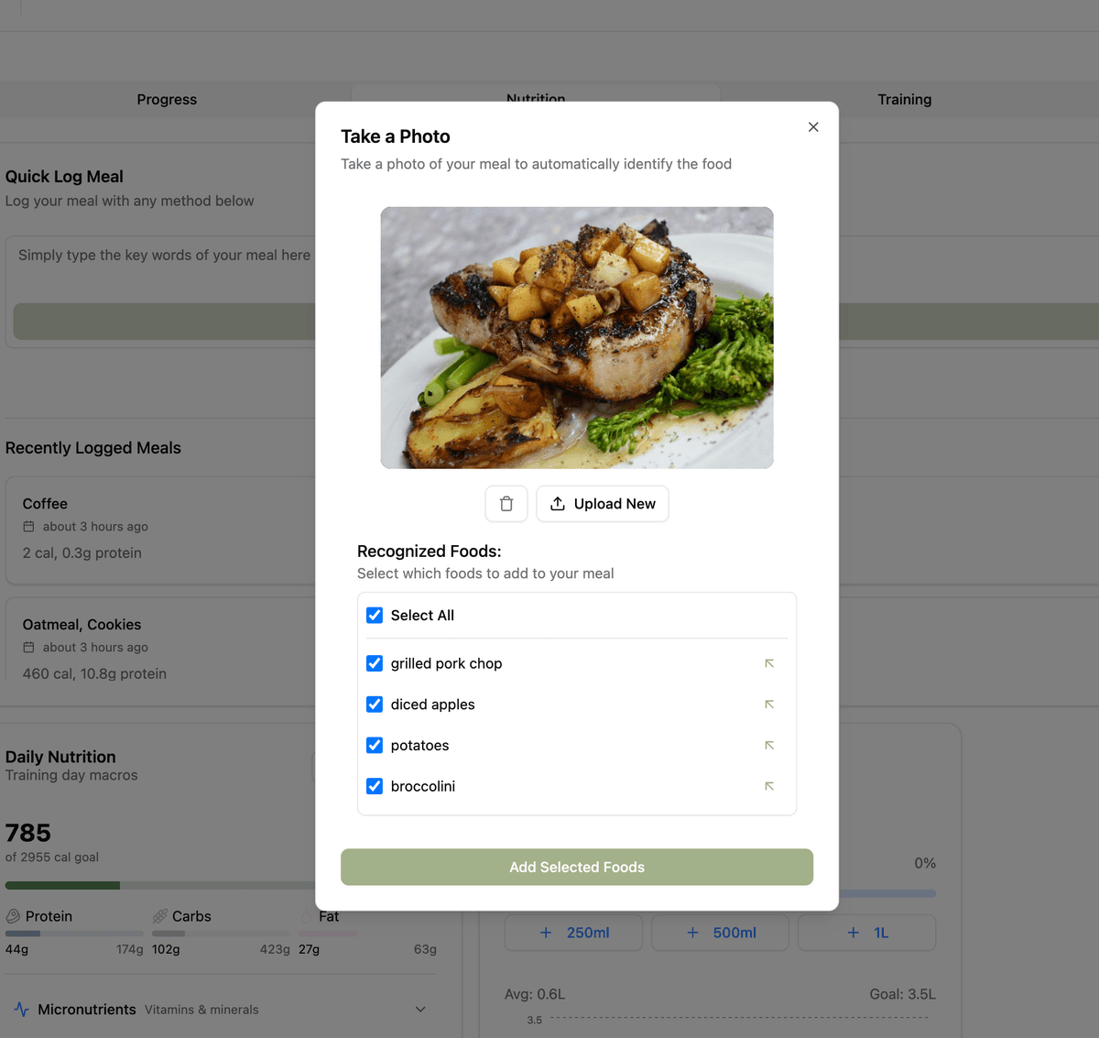This screenshot has width=1099, height=1038.
Task: Click arrow icon beside potatoes
Action: coord(769,746)
